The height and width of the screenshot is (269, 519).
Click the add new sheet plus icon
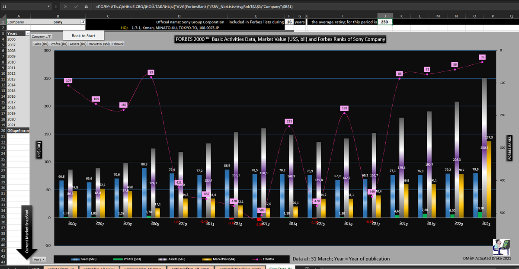click(x=308, y=268)
